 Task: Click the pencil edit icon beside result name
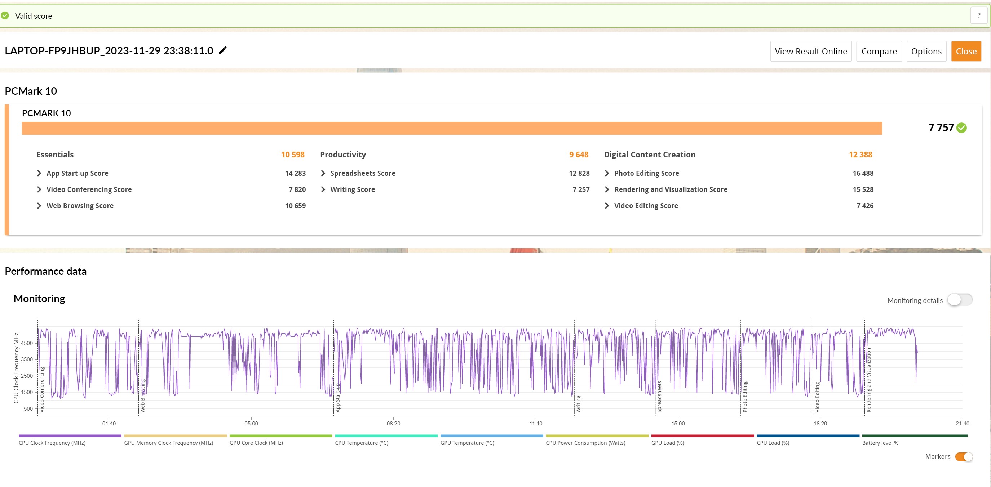click(223, 50)
